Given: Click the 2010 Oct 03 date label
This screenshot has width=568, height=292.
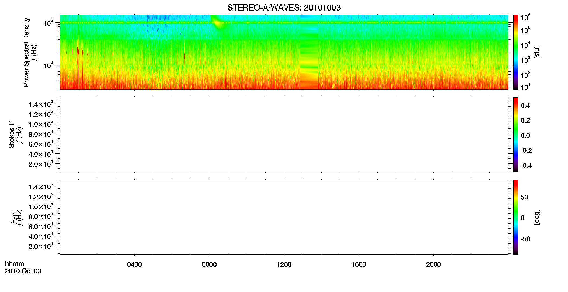Looking at the screenshot, I should [x=23, y=271].
